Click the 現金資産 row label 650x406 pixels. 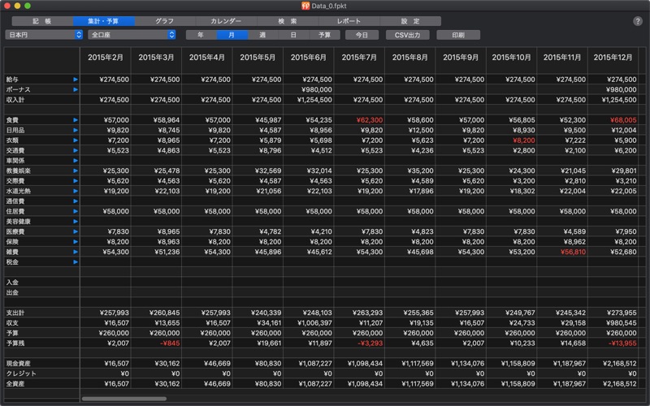[x=18, y=363]
